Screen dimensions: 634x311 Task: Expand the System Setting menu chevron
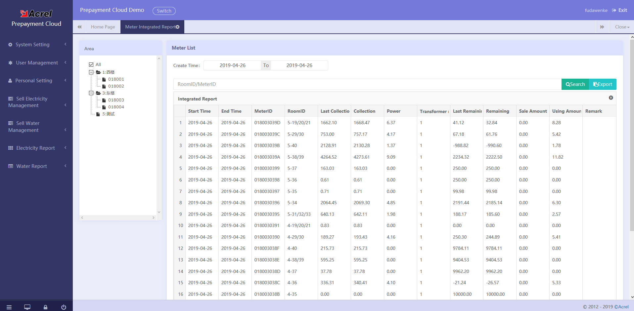click(66, 44)
